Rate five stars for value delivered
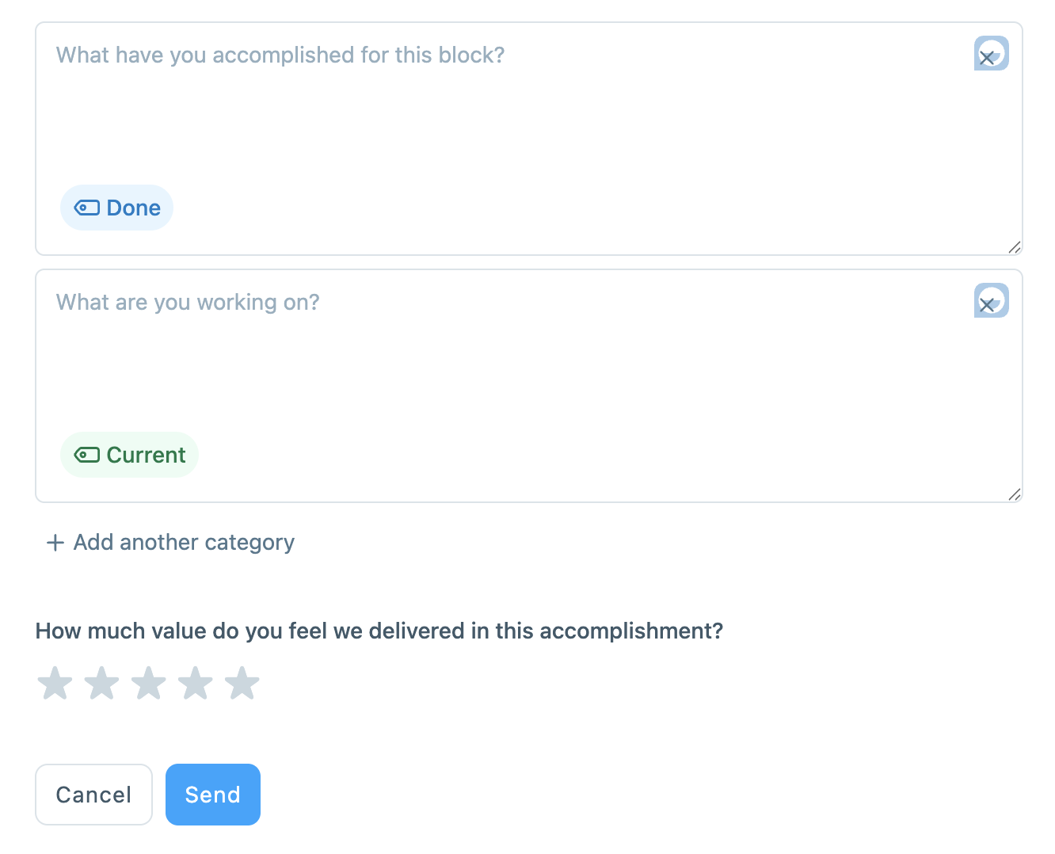The image size is (1055, 854). click(x=242, y=683)
